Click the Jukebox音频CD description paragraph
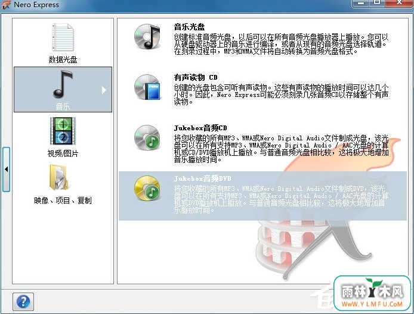 tap(281, 149)
